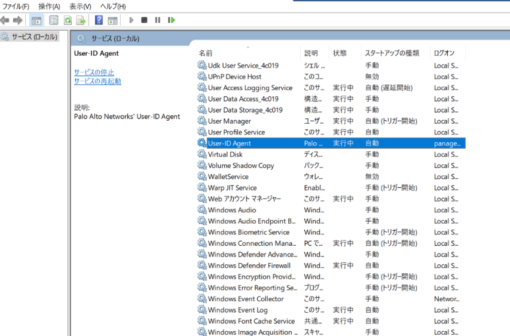This screenshot has width=510, height=336.
Task: Click the gear icon of WalletService
Action: point(202,176)
